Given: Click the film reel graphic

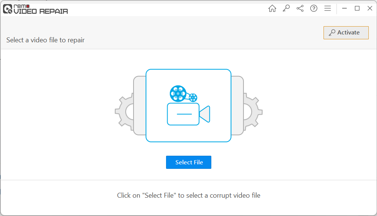Looking at the screenshot, I should click(x=178, y=93).
